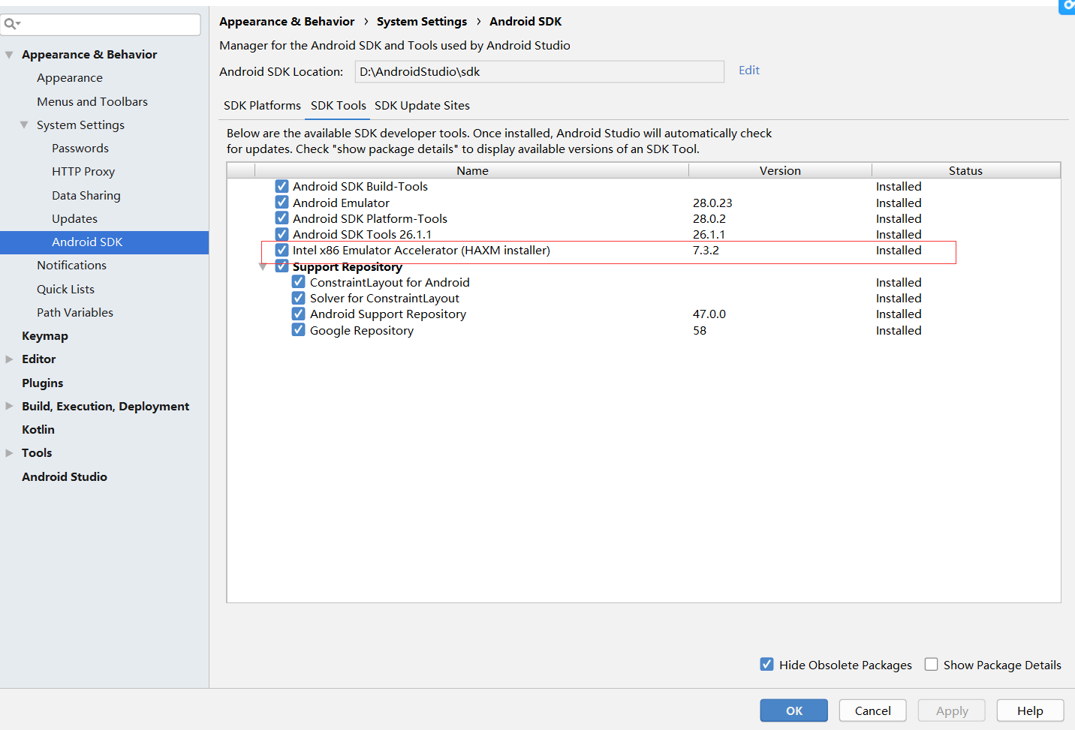The height and width of the screenshot is (730, 1075).
Task: Click Installed status for Android SDK Build-Tools
Action: [x=899, y=187]
